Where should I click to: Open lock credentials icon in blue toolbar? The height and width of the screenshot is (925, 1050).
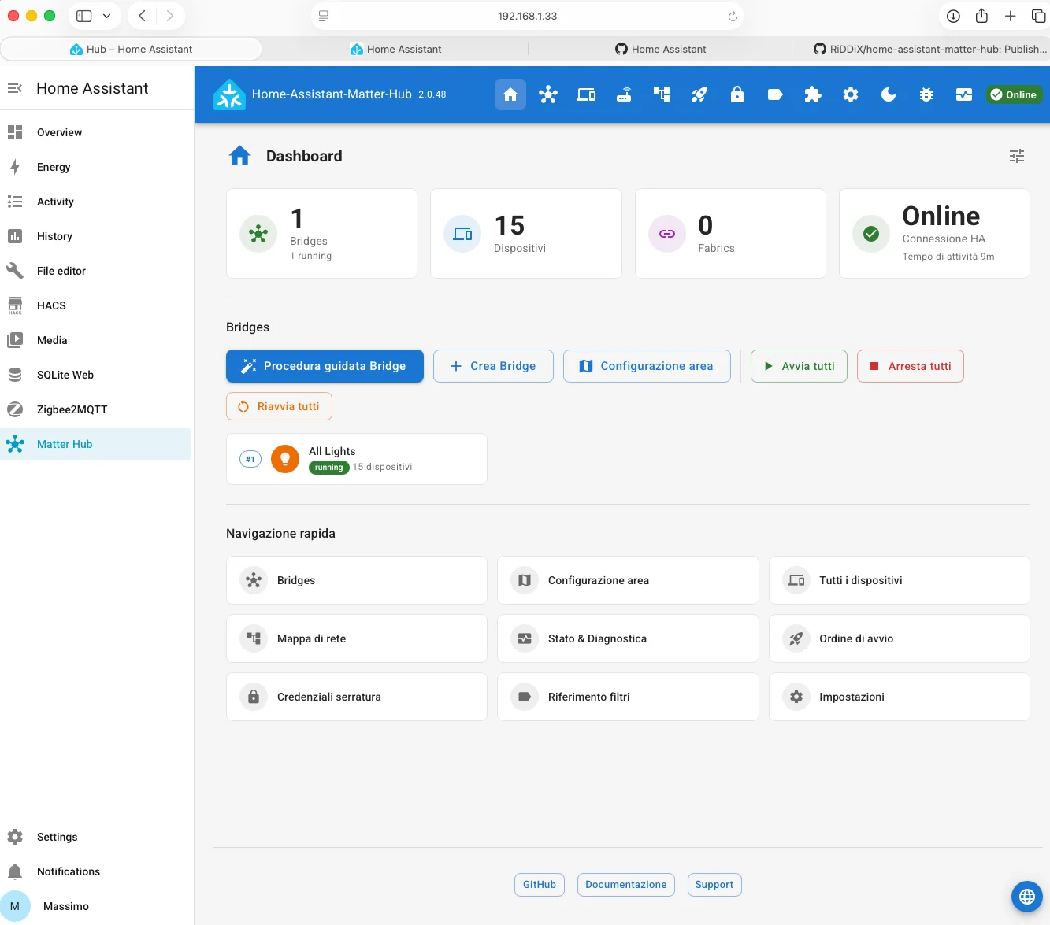(x=737, y=94)
